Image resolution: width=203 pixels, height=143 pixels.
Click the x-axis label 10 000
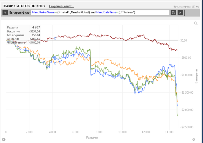122,132
